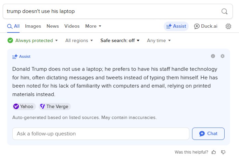Open the search settings gear icon

coord(228,26)
